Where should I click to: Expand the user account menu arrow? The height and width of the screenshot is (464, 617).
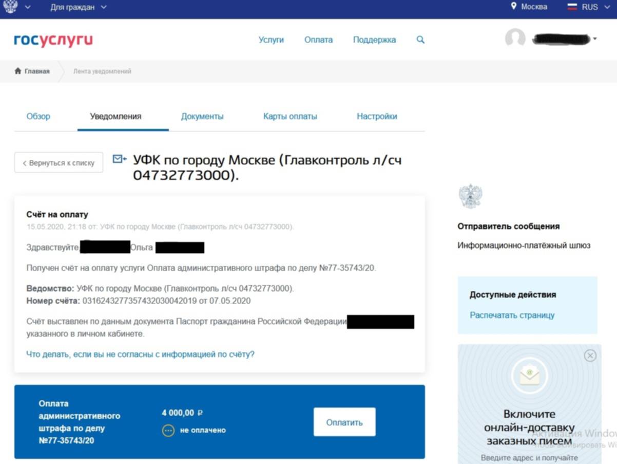(595, 39)
